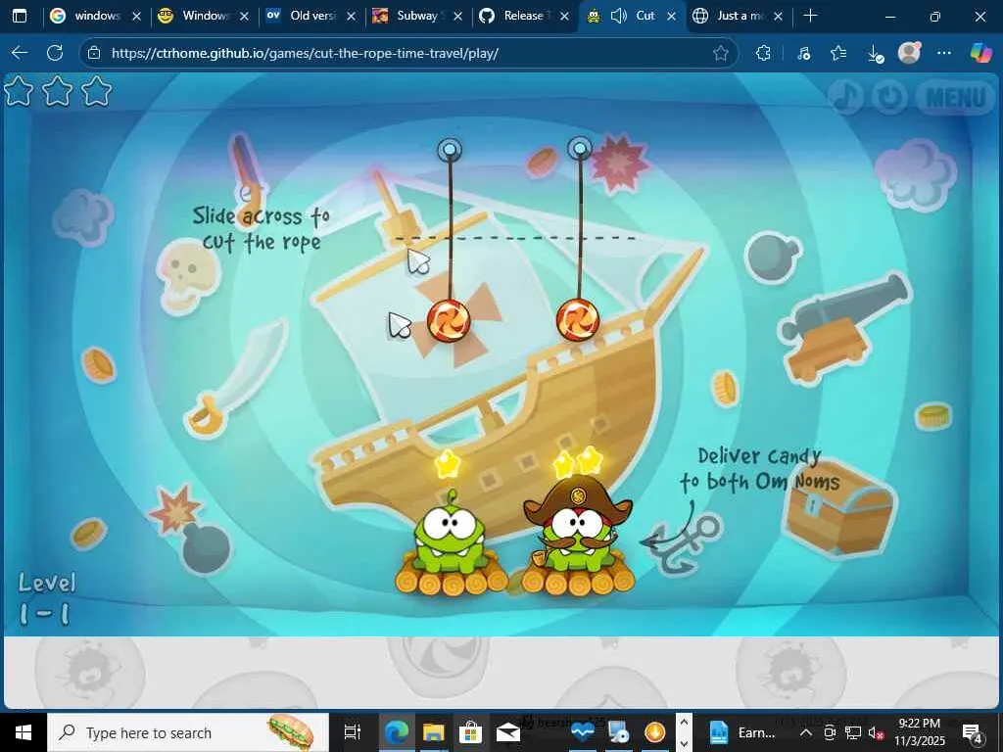Open the Downloads icon
1003x752 pixels.
(875, 54)
